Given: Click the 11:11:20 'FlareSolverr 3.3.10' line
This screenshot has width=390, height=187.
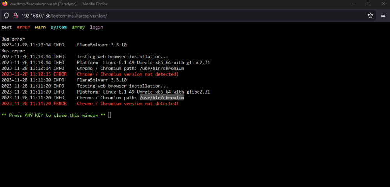Looking at the screenshot, I should 64,80.
